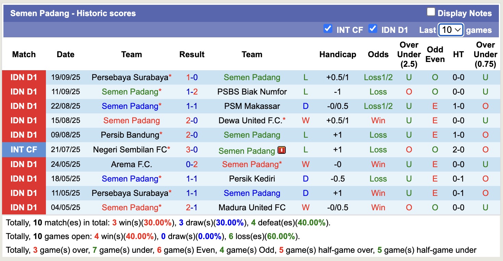Click the 1-2 result against PSBS Biak

(x=192, y=92)
